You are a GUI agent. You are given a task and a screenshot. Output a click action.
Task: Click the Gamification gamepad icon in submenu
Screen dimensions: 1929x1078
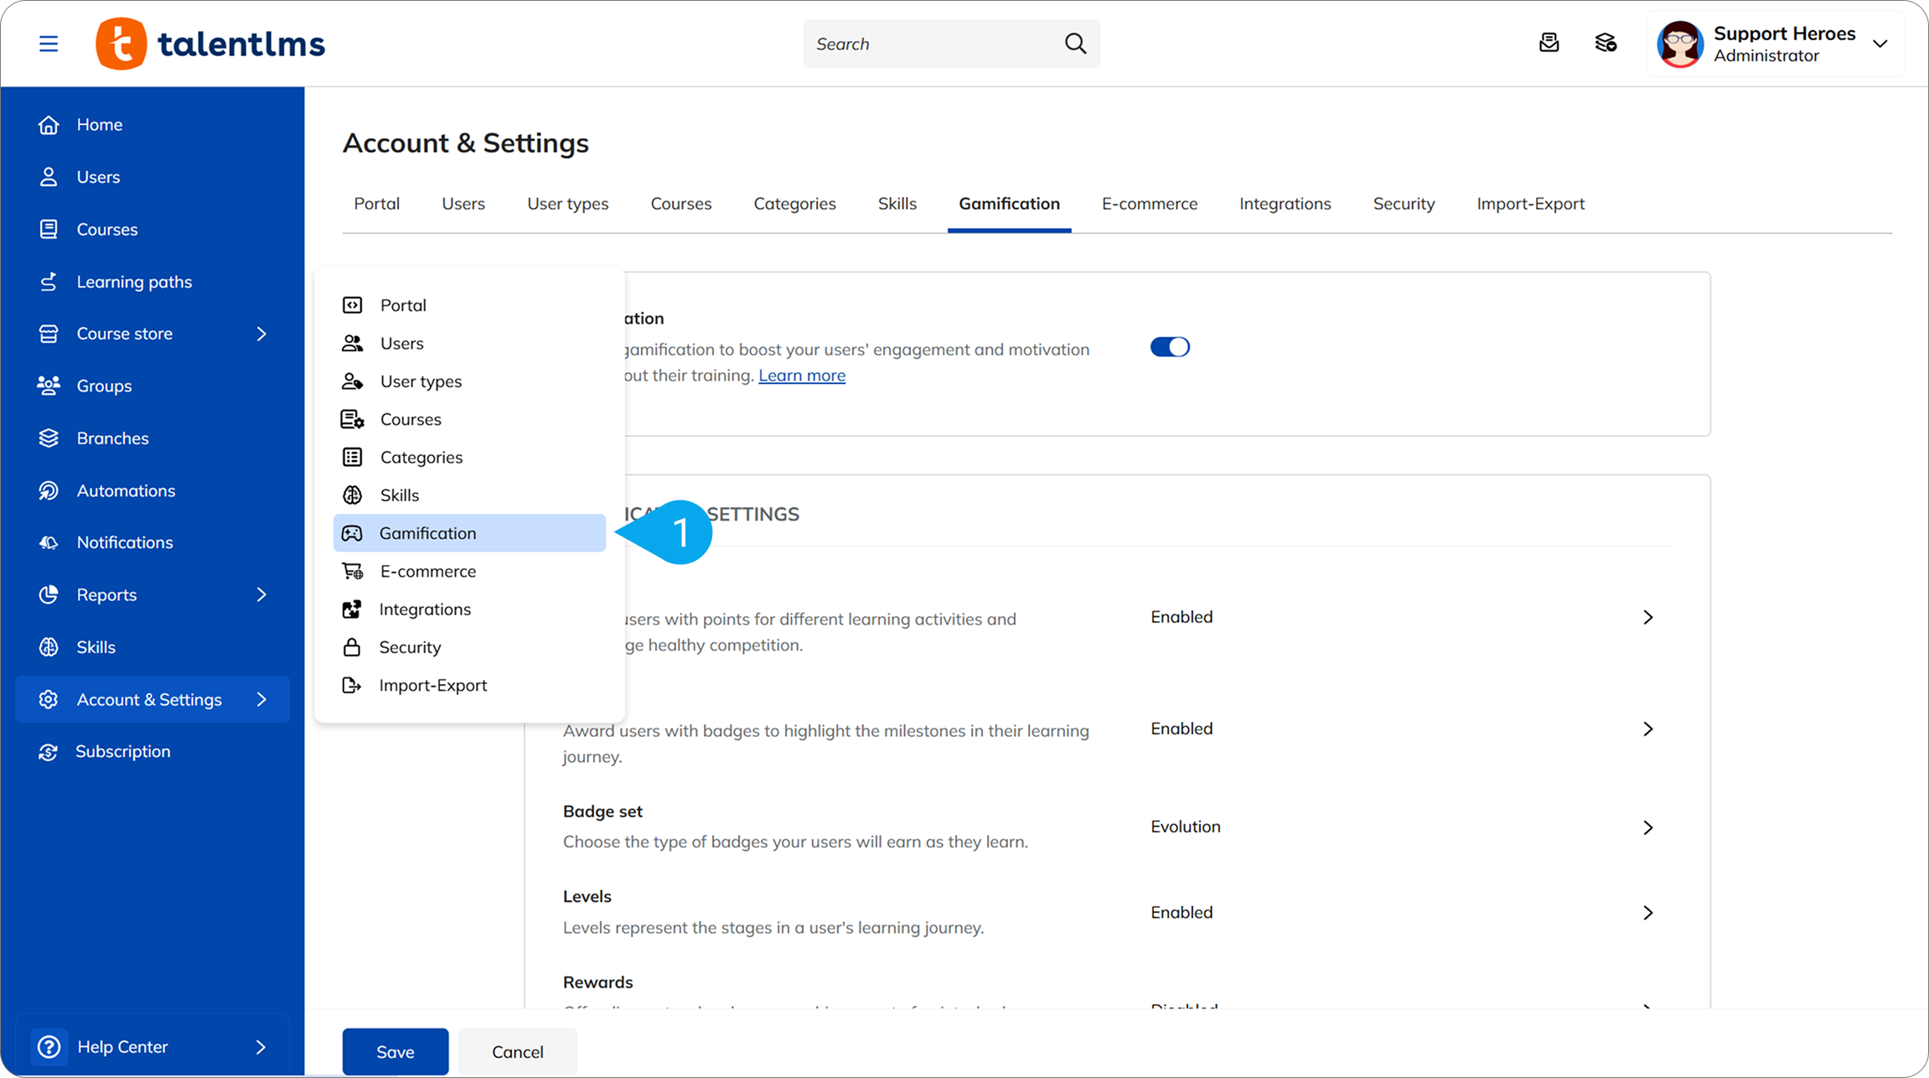[x=352, y=533]
